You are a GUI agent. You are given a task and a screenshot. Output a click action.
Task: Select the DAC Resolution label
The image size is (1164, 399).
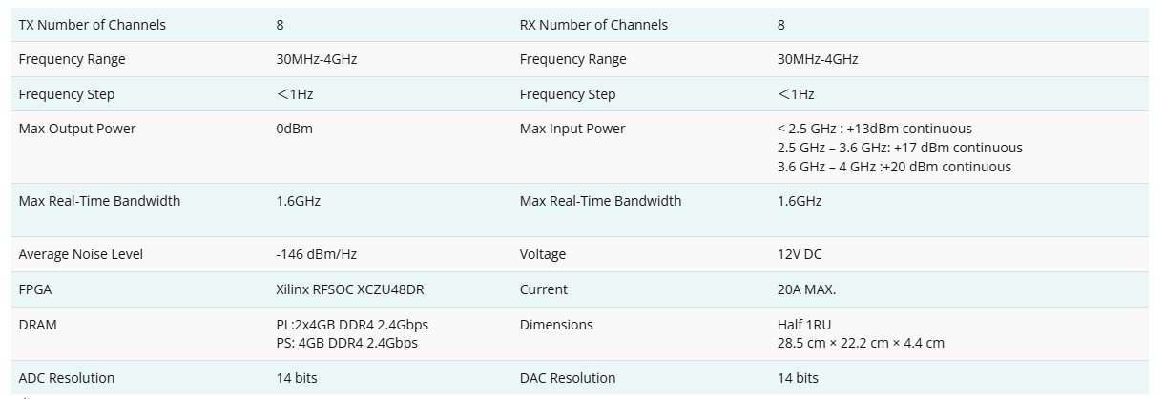point(568,378)
